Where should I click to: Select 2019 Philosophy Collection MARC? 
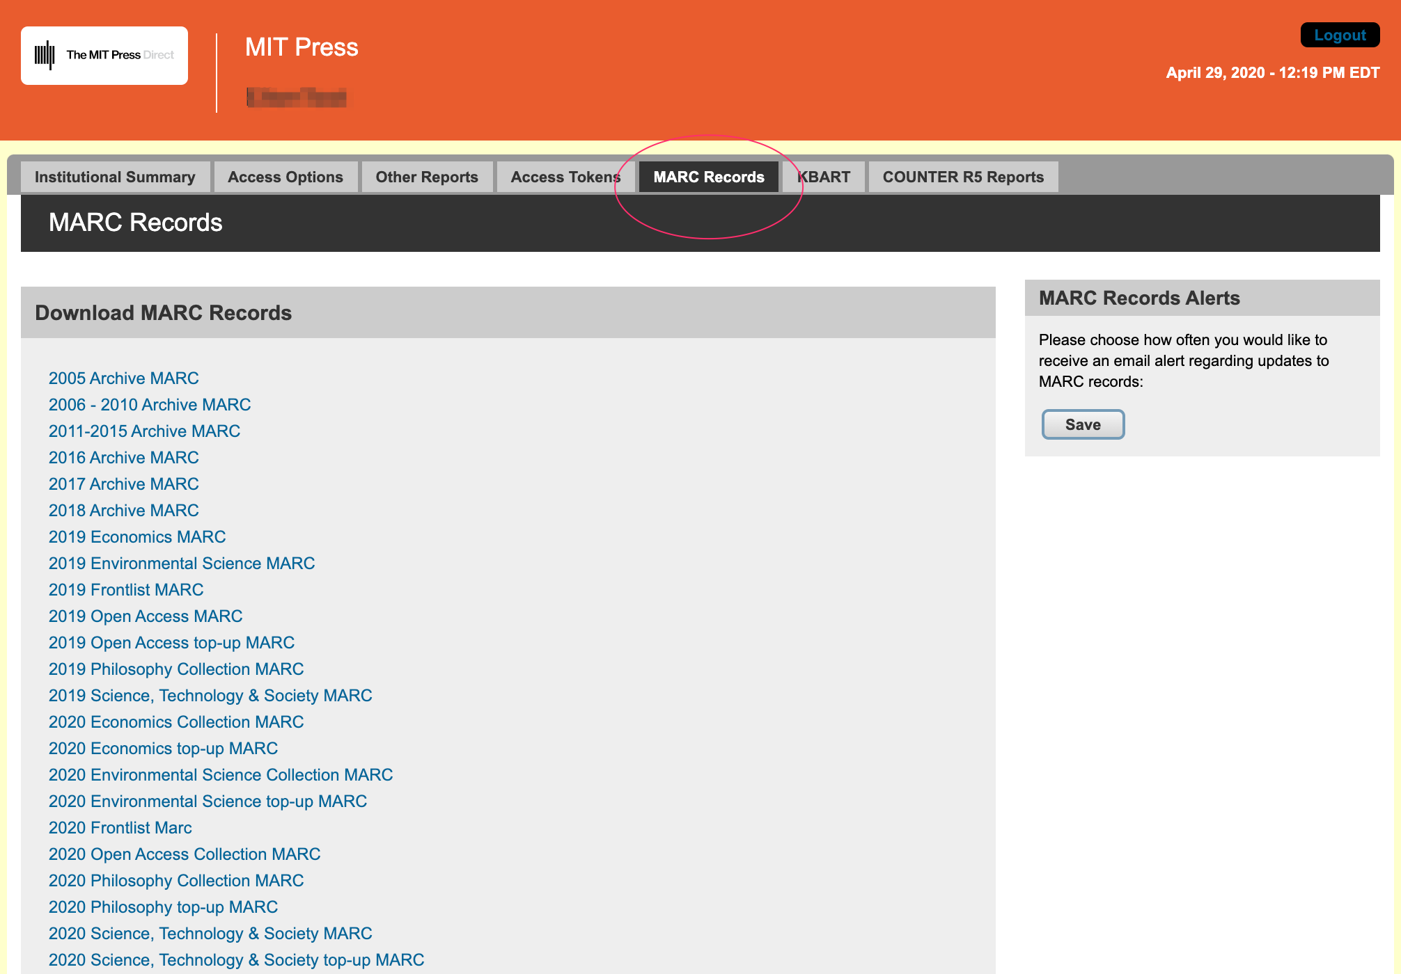[175, 669]
